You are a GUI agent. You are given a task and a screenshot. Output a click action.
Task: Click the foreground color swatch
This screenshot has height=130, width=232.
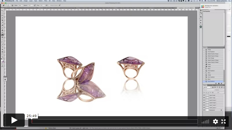[x=2, y=60]
